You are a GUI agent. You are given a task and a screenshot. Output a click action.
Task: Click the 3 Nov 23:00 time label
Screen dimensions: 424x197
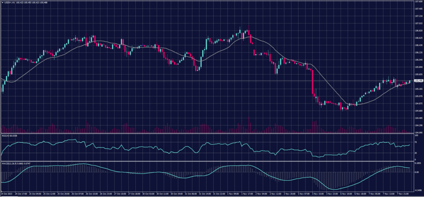point(332,193)
